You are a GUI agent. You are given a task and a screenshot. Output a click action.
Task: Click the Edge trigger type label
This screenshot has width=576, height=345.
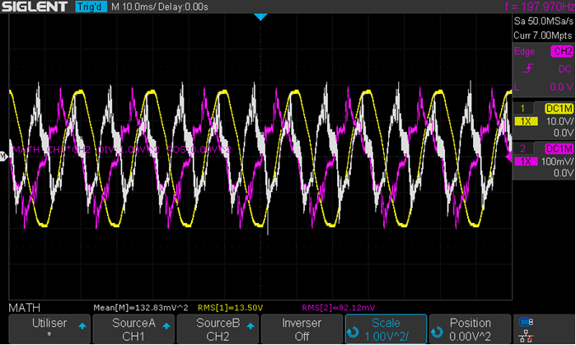(524, 51)
